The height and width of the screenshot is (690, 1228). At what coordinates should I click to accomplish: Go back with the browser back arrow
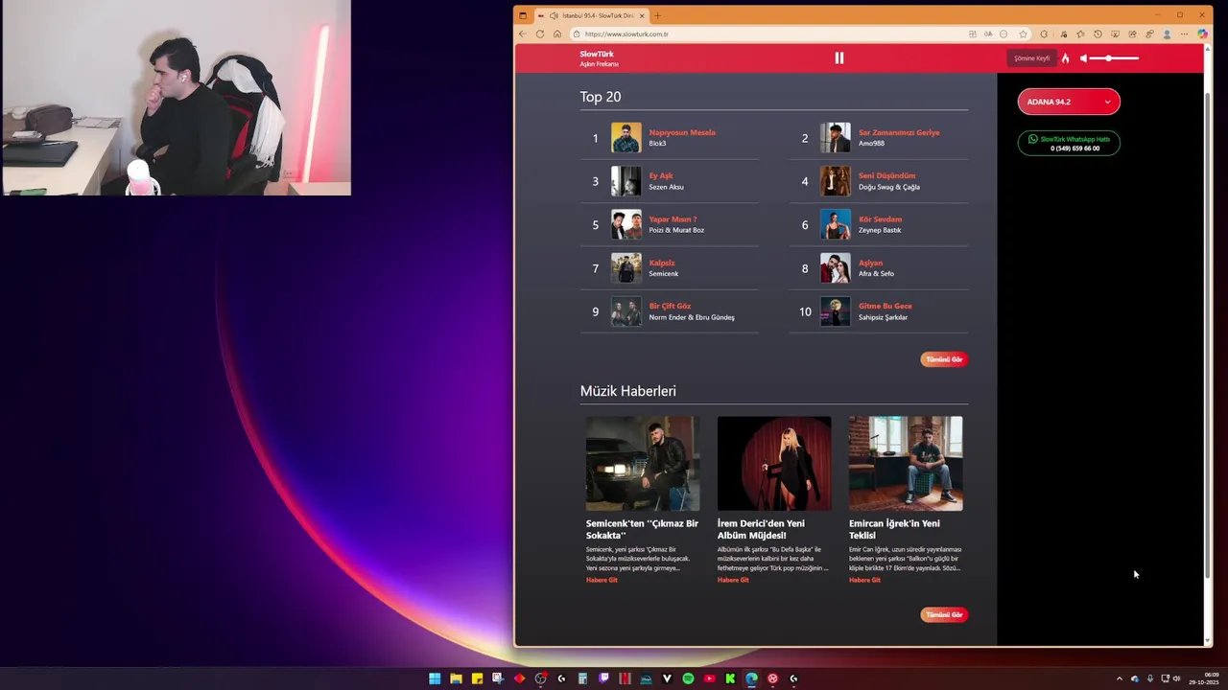point(523,34)
